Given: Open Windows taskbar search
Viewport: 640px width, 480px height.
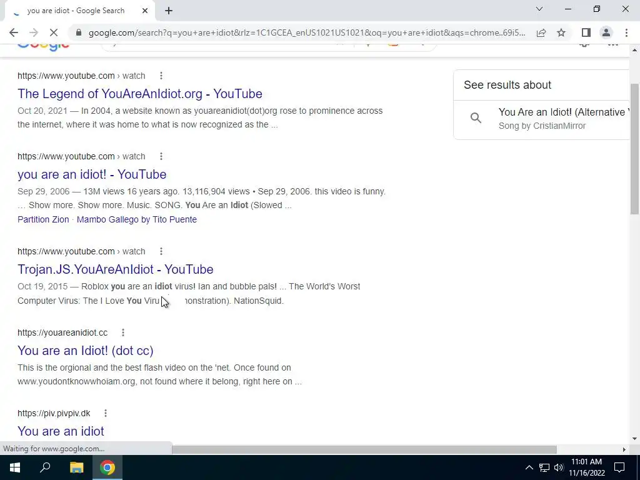Looking at the screenshot, I should pyautogui.click(x=45, y=467).
